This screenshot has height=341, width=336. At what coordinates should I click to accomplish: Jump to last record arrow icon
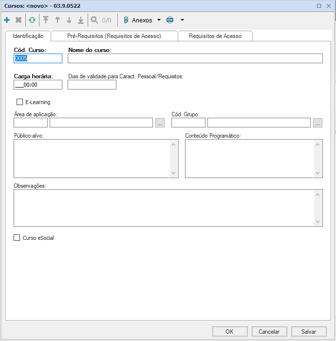(81, 20)
